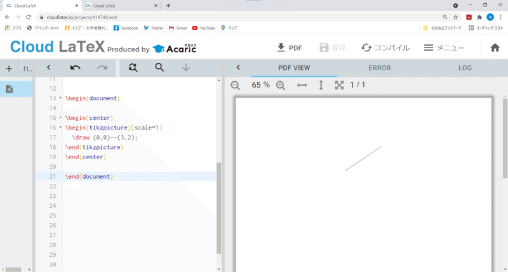Click the Acaric logo
This screenshot has width=508, height=272.
click(174, 49)
